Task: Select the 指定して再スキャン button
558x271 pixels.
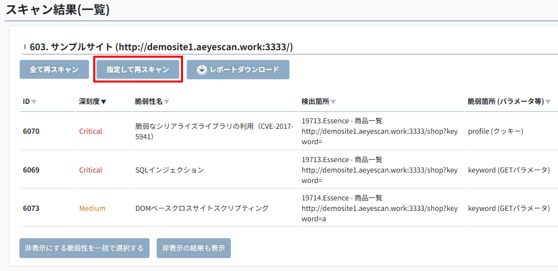Action: (x=138, y=70)
